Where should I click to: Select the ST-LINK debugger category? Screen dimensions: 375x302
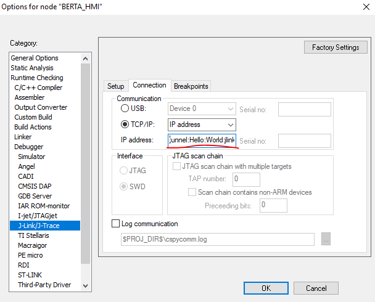30,275
